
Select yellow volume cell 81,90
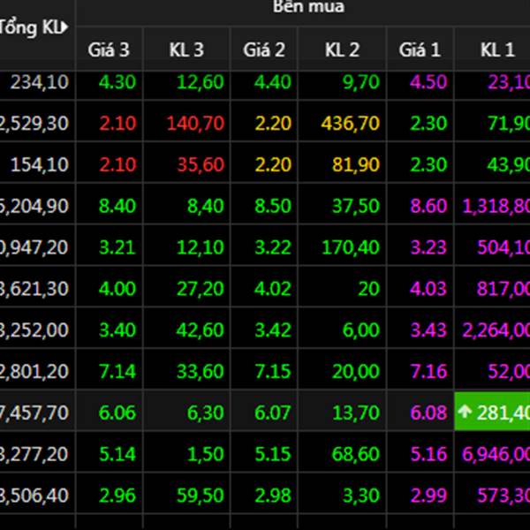point(356,164)
